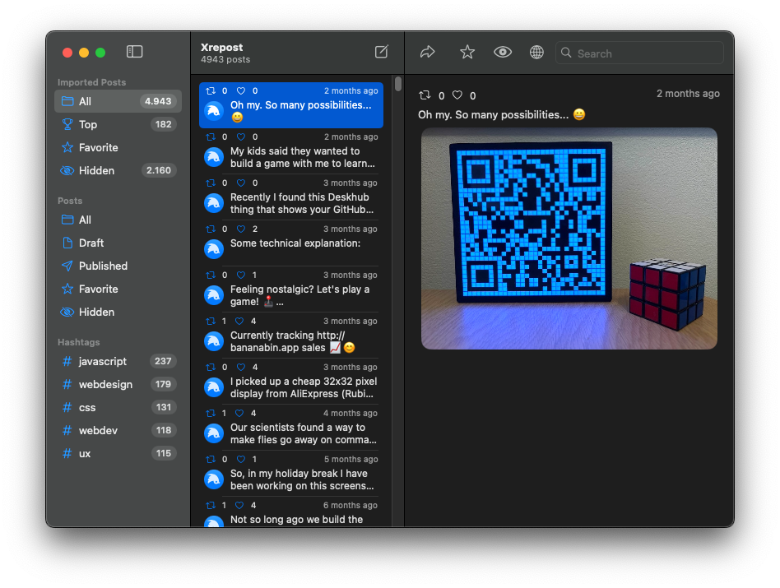Click into the Search field
The image size is (780, 588).
click(x=646, y=53)
